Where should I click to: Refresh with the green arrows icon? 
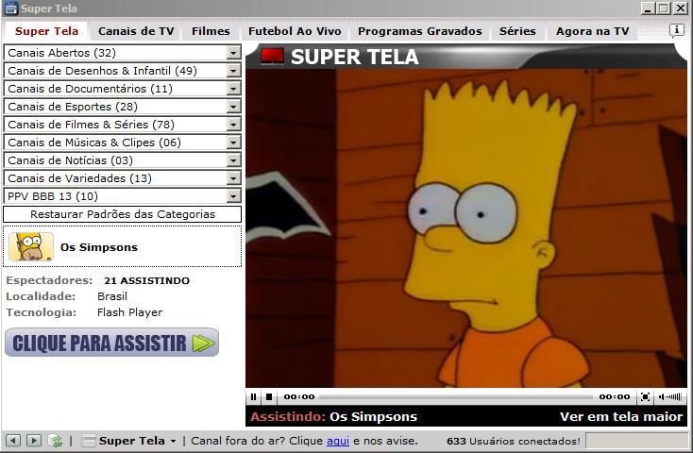pyautogui.click(x=56, y=441)
